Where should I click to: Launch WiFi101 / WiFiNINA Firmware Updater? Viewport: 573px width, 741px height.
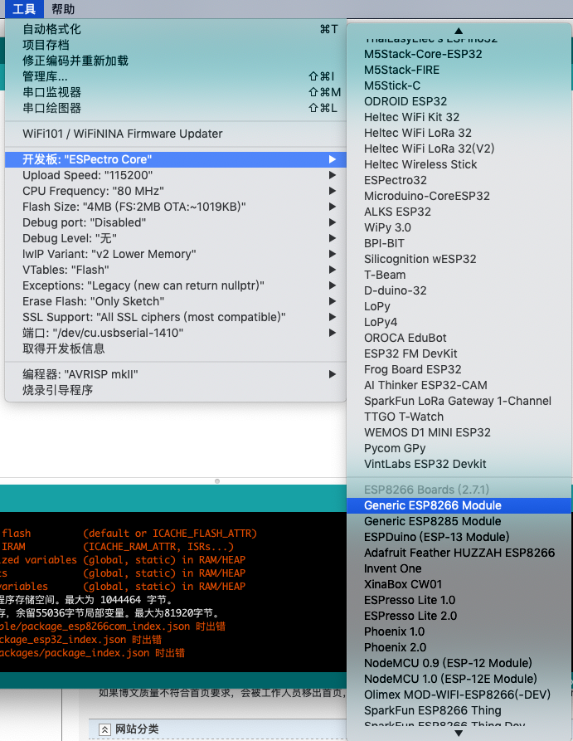click(175, 134)
